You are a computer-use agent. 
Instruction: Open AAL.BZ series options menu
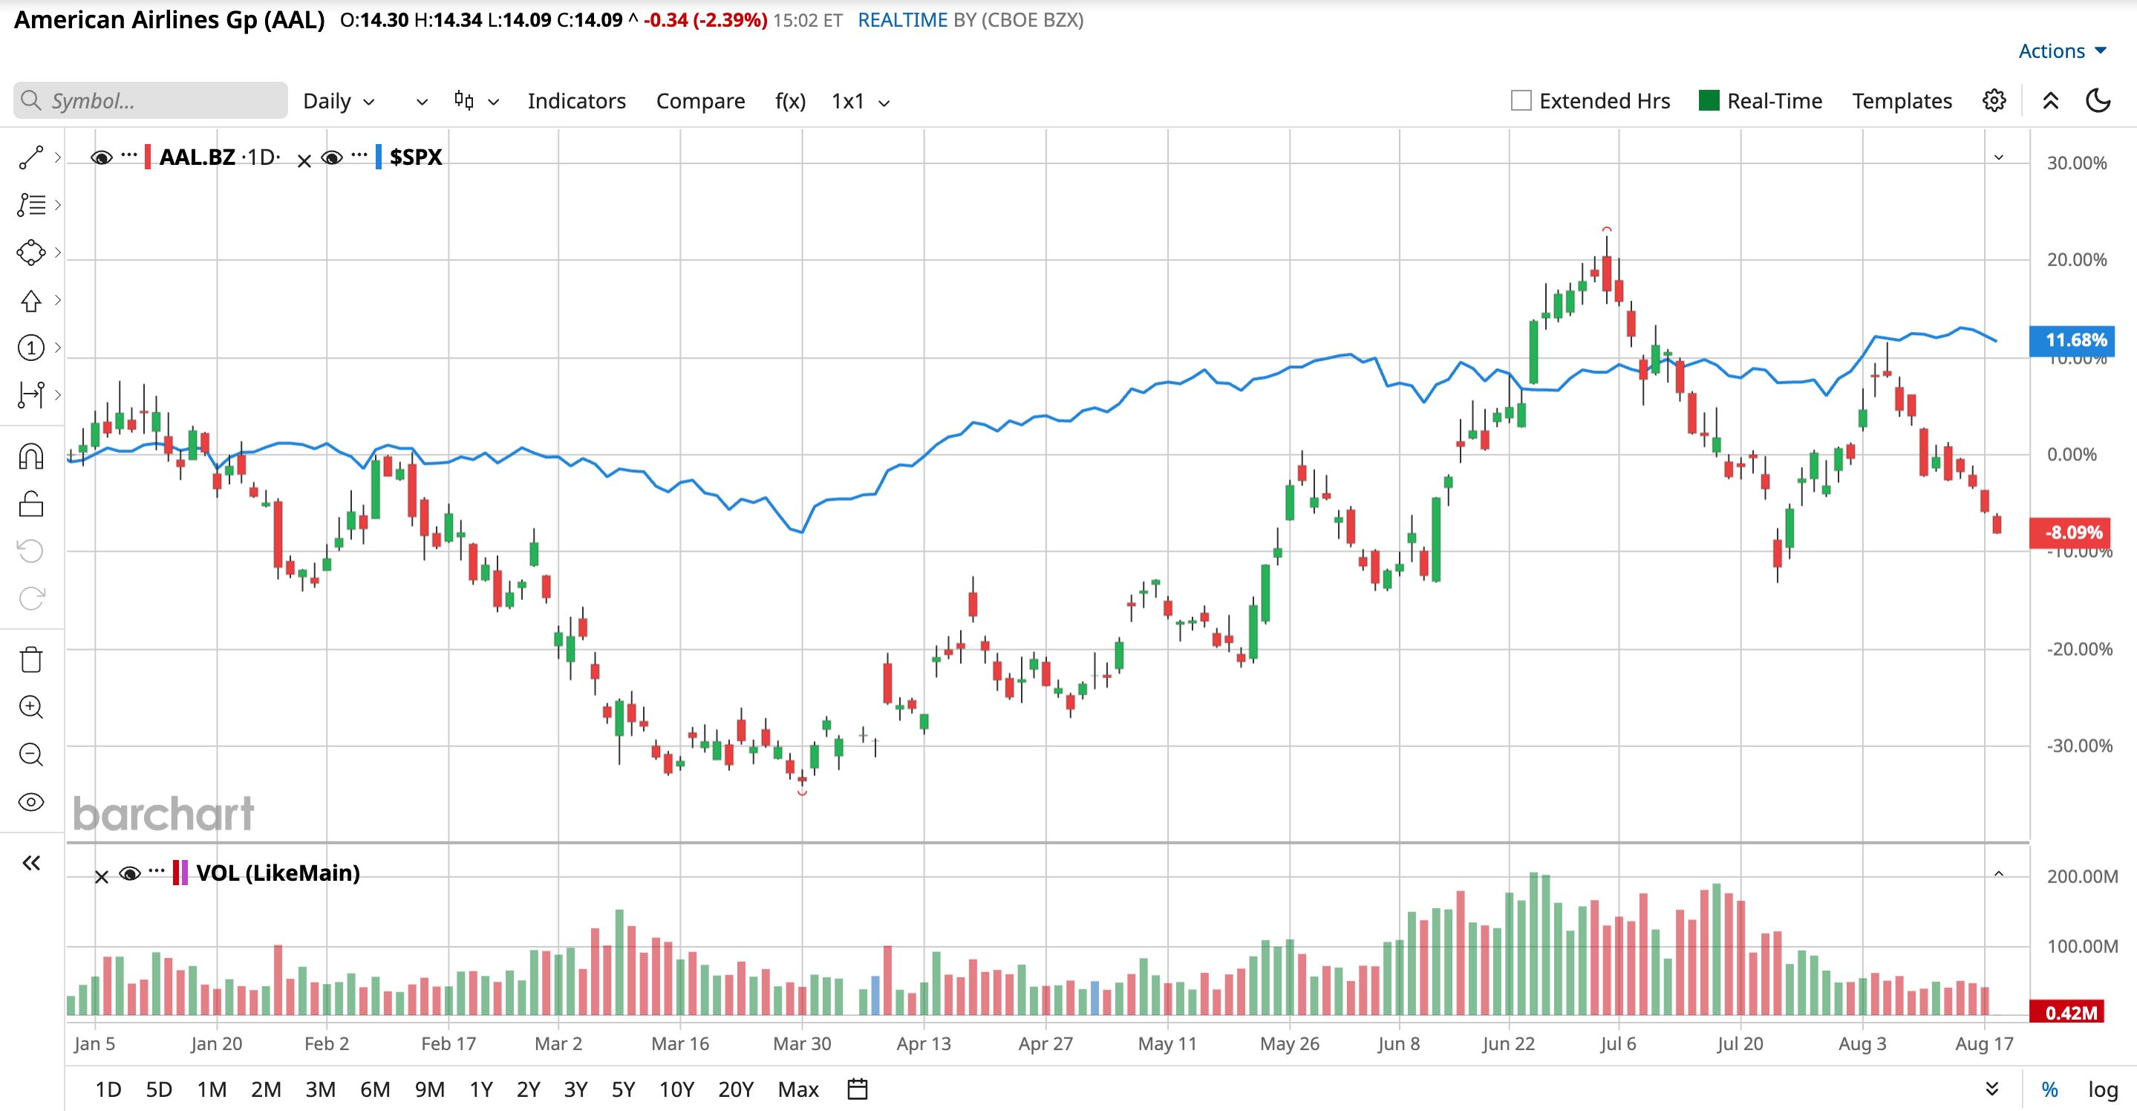click(128, 154)
